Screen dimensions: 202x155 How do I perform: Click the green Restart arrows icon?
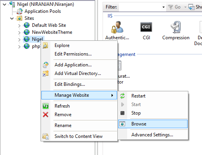coord(122,96)
